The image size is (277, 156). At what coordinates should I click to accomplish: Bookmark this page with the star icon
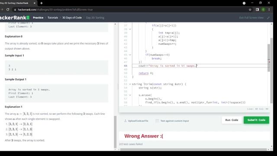click(250, 10)
